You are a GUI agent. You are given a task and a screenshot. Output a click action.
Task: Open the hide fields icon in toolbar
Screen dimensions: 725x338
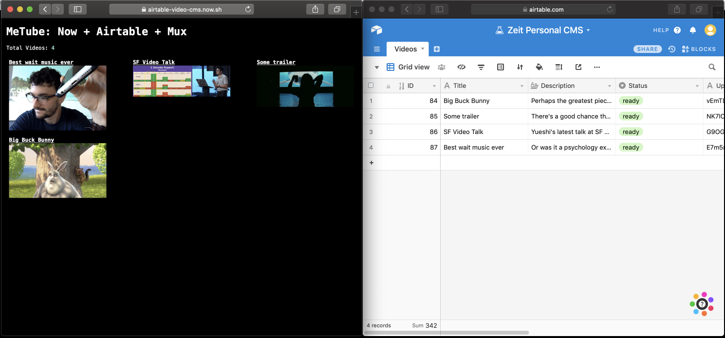click(462, 67)
